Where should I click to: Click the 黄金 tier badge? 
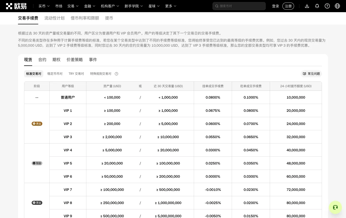(x=37, y=124)
